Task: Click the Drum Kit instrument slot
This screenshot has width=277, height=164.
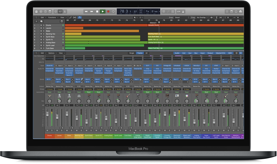Action: (x=49, y=66)
